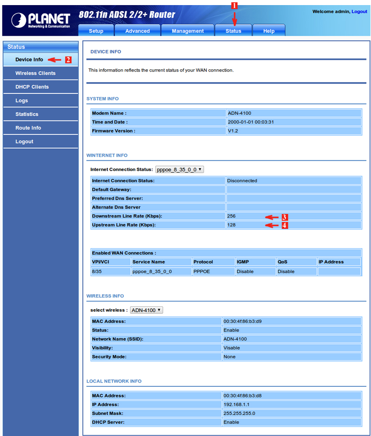The width and height of the screenshot is (371, 436).
Task: Click the IP Address column header
Action: coord(331,262)
